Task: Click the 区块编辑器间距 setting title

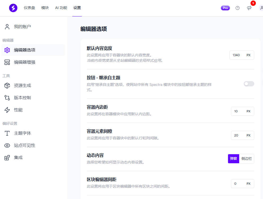Action: click(x=101, y=180)
